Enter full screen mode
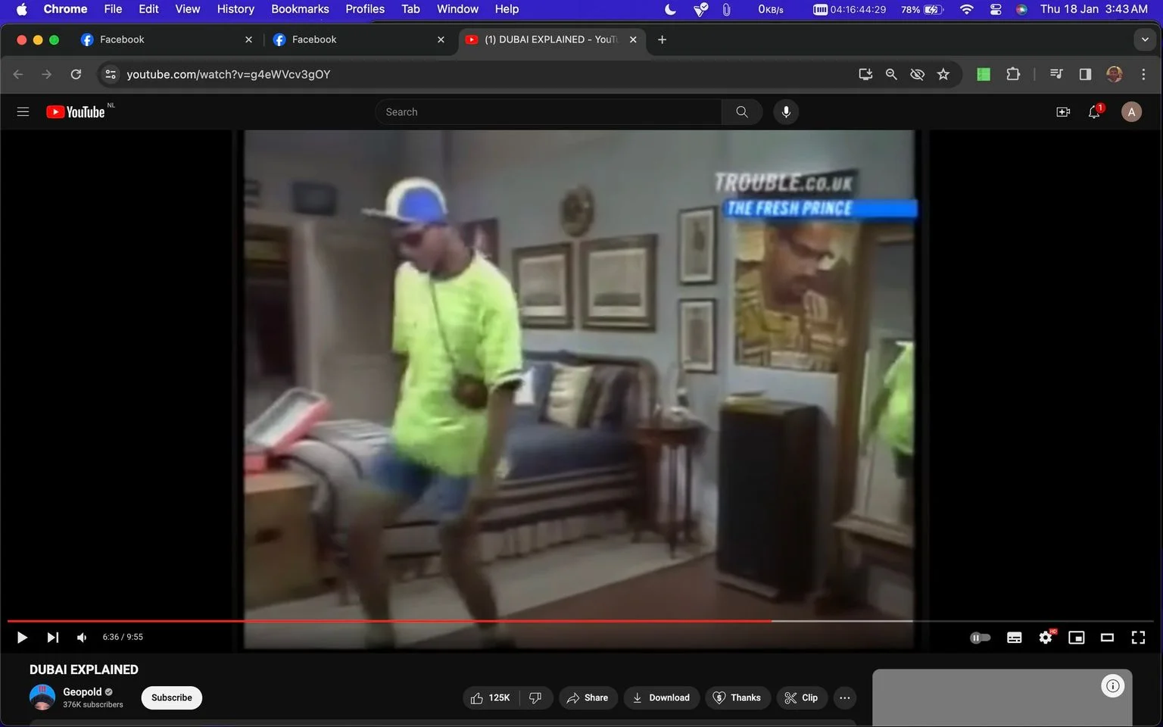Image resolution: width=1163 pixels, height=727 pixels. (x=1138, y=638)
